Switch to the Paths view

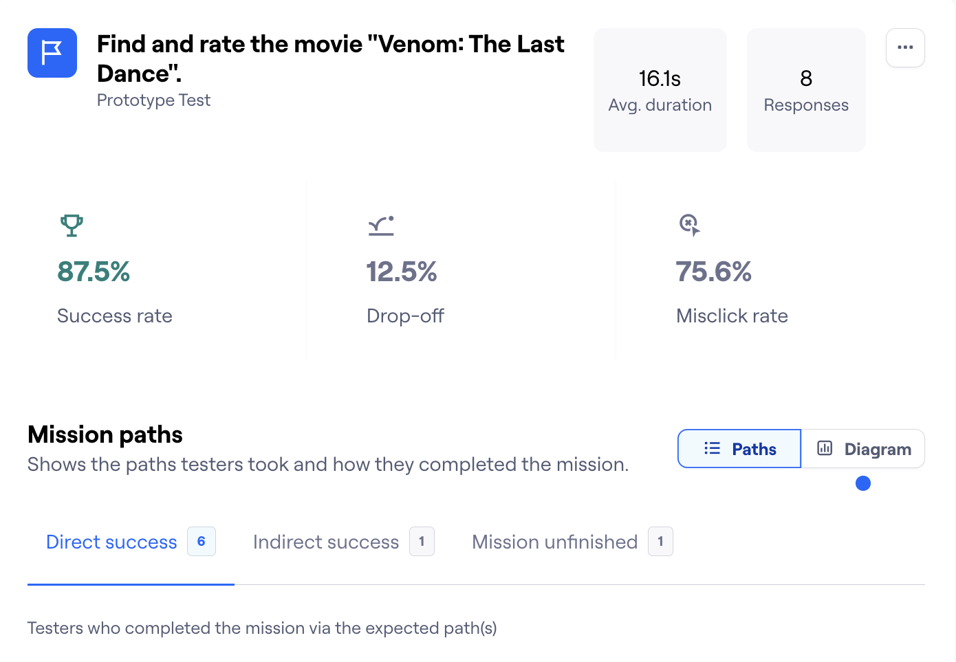click(739, 449)
